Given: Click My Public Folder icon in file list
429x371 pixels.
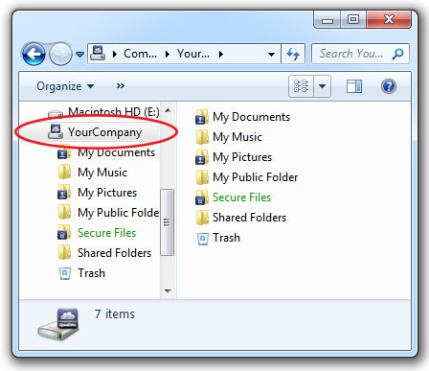Looking at the screenshot, I should (x=202, y=177).
